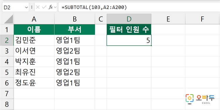This screenshot has height=110, width=220.
Task: Click the Name Box showing D2
Action: tap(16, 7)
